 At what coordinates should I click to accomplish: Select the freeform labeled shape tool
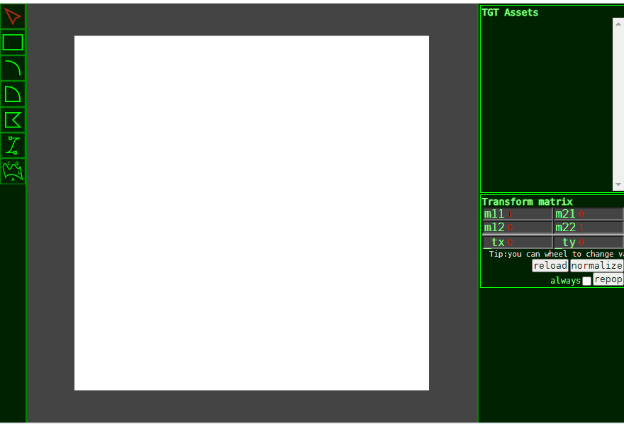13,172
